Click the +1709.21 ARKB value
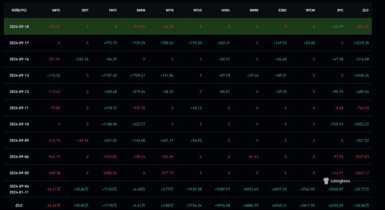385x210 pixels. point(137,75)
